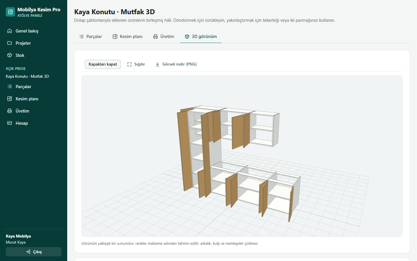Image resolution: width=417 pixels, height=261 pixels.
Task: Open Genel bakış home icon in sidebar
Action: click(10, 31)
